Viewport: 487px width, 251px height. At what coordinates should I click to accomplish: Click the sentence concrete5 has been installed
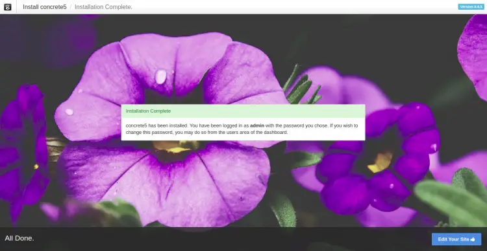tap(157, 125)
